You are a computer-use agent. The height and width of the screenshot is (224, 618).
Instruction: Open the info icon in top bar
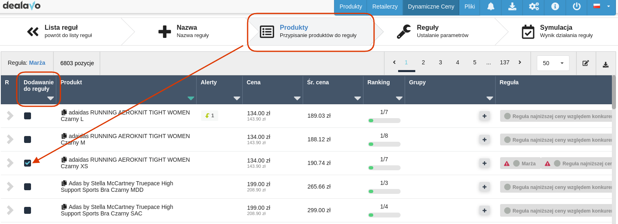point(555,7)
